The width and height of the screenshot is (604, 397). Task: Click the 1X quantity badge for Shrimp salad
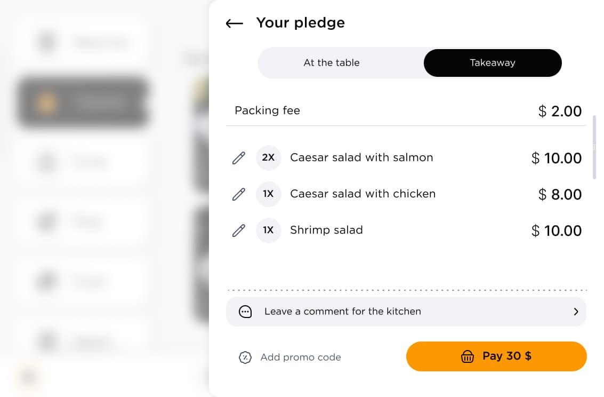(x=269, y=230)
